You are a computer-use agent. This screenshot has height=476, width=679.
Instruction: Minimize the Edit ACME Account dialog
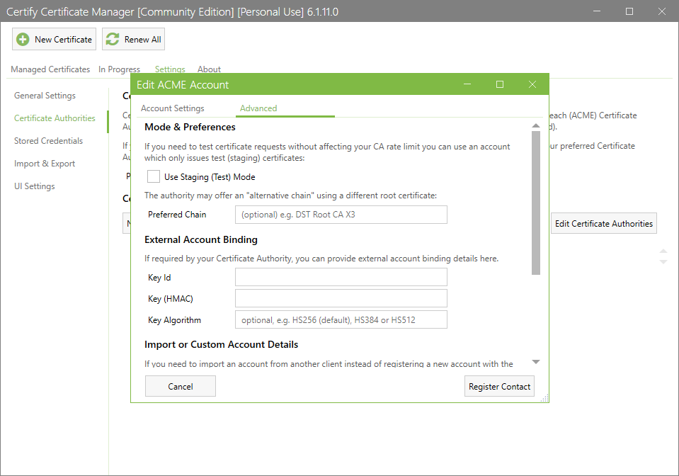point(467,84)
